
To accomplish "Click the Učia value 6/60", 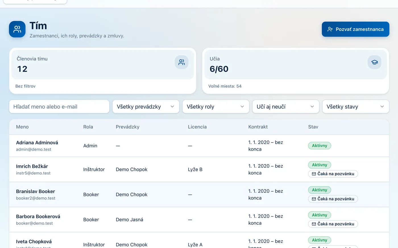I will click(x=219, y=69).
